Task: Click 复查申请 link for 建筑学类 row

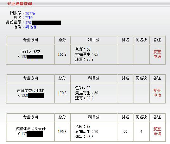Action: click(157, 93)
